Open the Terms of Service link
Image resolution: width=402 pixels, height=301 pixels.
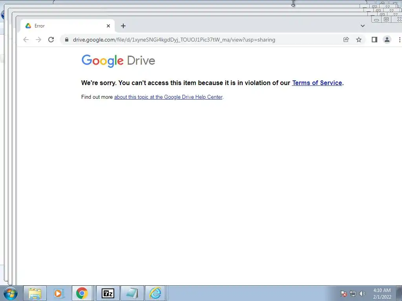[317, 83]
